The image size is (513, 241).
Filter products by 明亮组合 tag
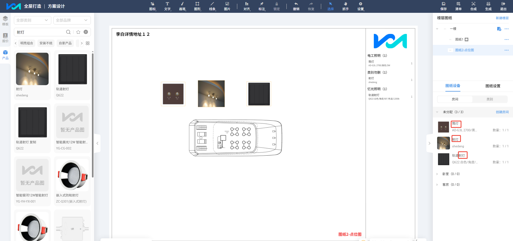27,43
